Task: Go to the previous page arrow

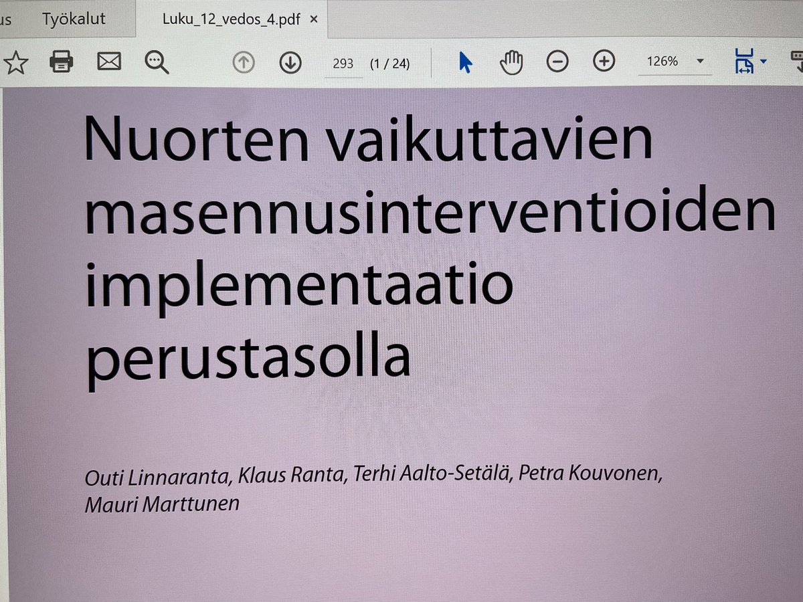Action: tap(244, 63)
